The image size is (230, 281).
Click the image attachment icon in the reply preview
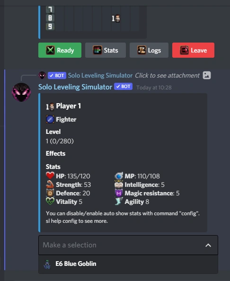pos(207,75)
